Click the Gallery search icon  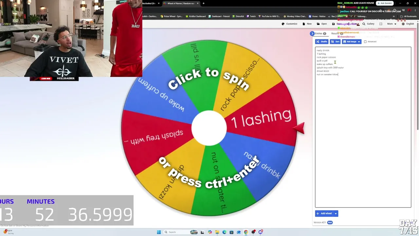point(364,24)
